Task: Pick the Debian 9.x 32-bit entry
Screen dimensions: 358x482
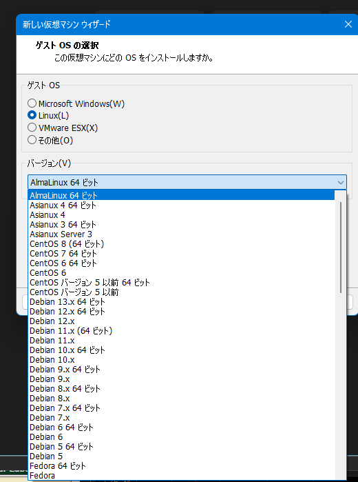Action: pos(181,379)
